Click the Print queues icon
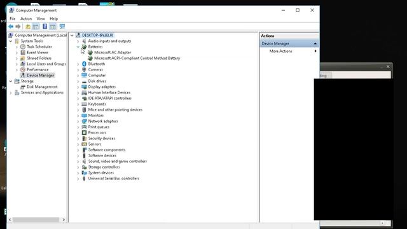Image resolution: width=407 pixels, height=229 pixels. (84, 127)
